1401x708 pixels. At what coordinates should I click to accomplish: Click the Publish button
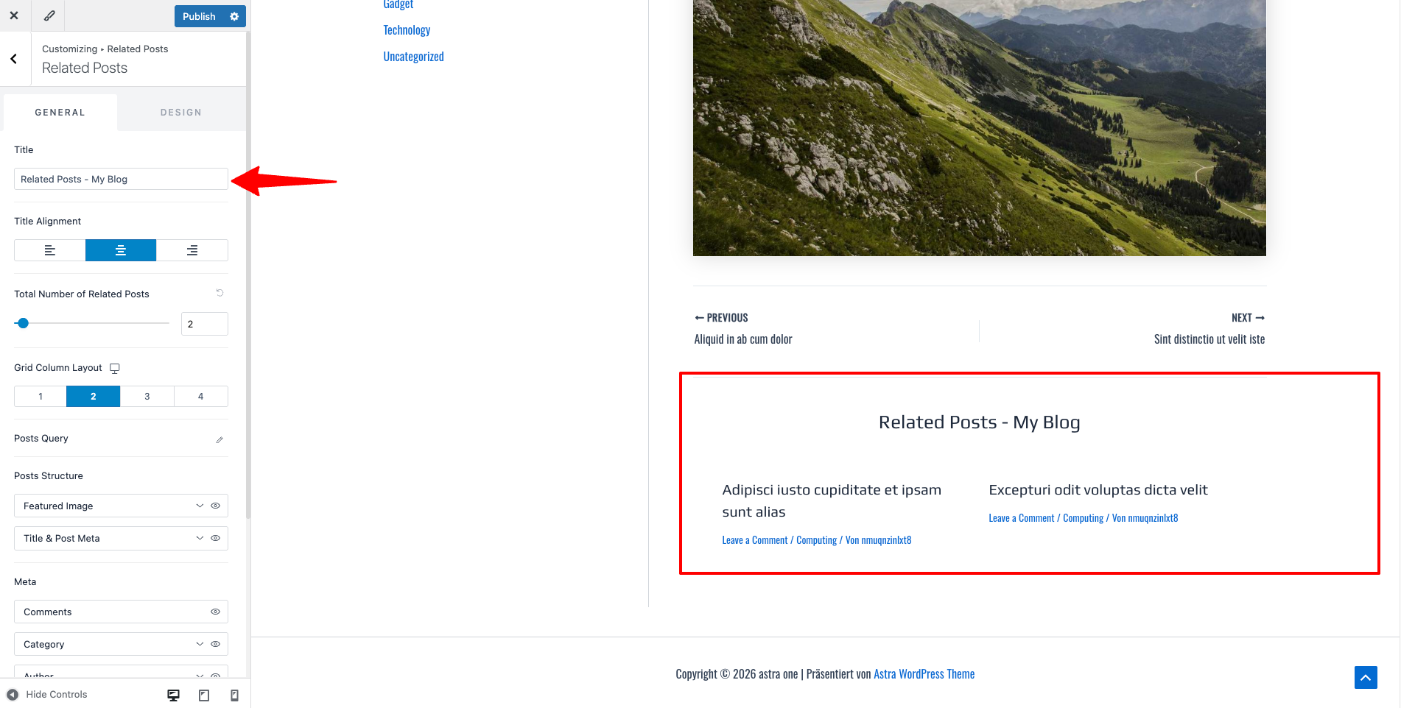[x=199, y=16]
